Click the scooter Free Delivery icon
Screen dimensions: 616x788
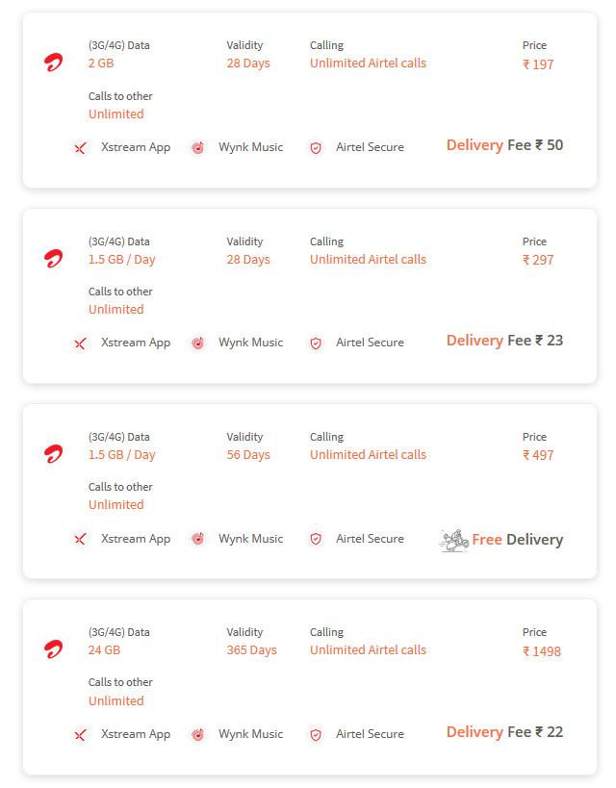point(454,540)
